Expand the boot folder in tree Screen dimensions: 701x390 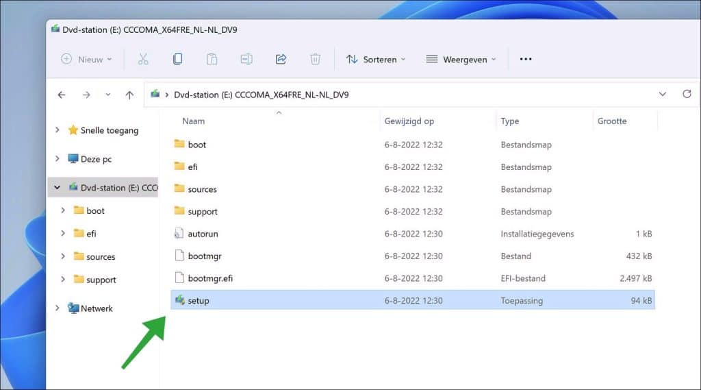(x=63, y=210)
